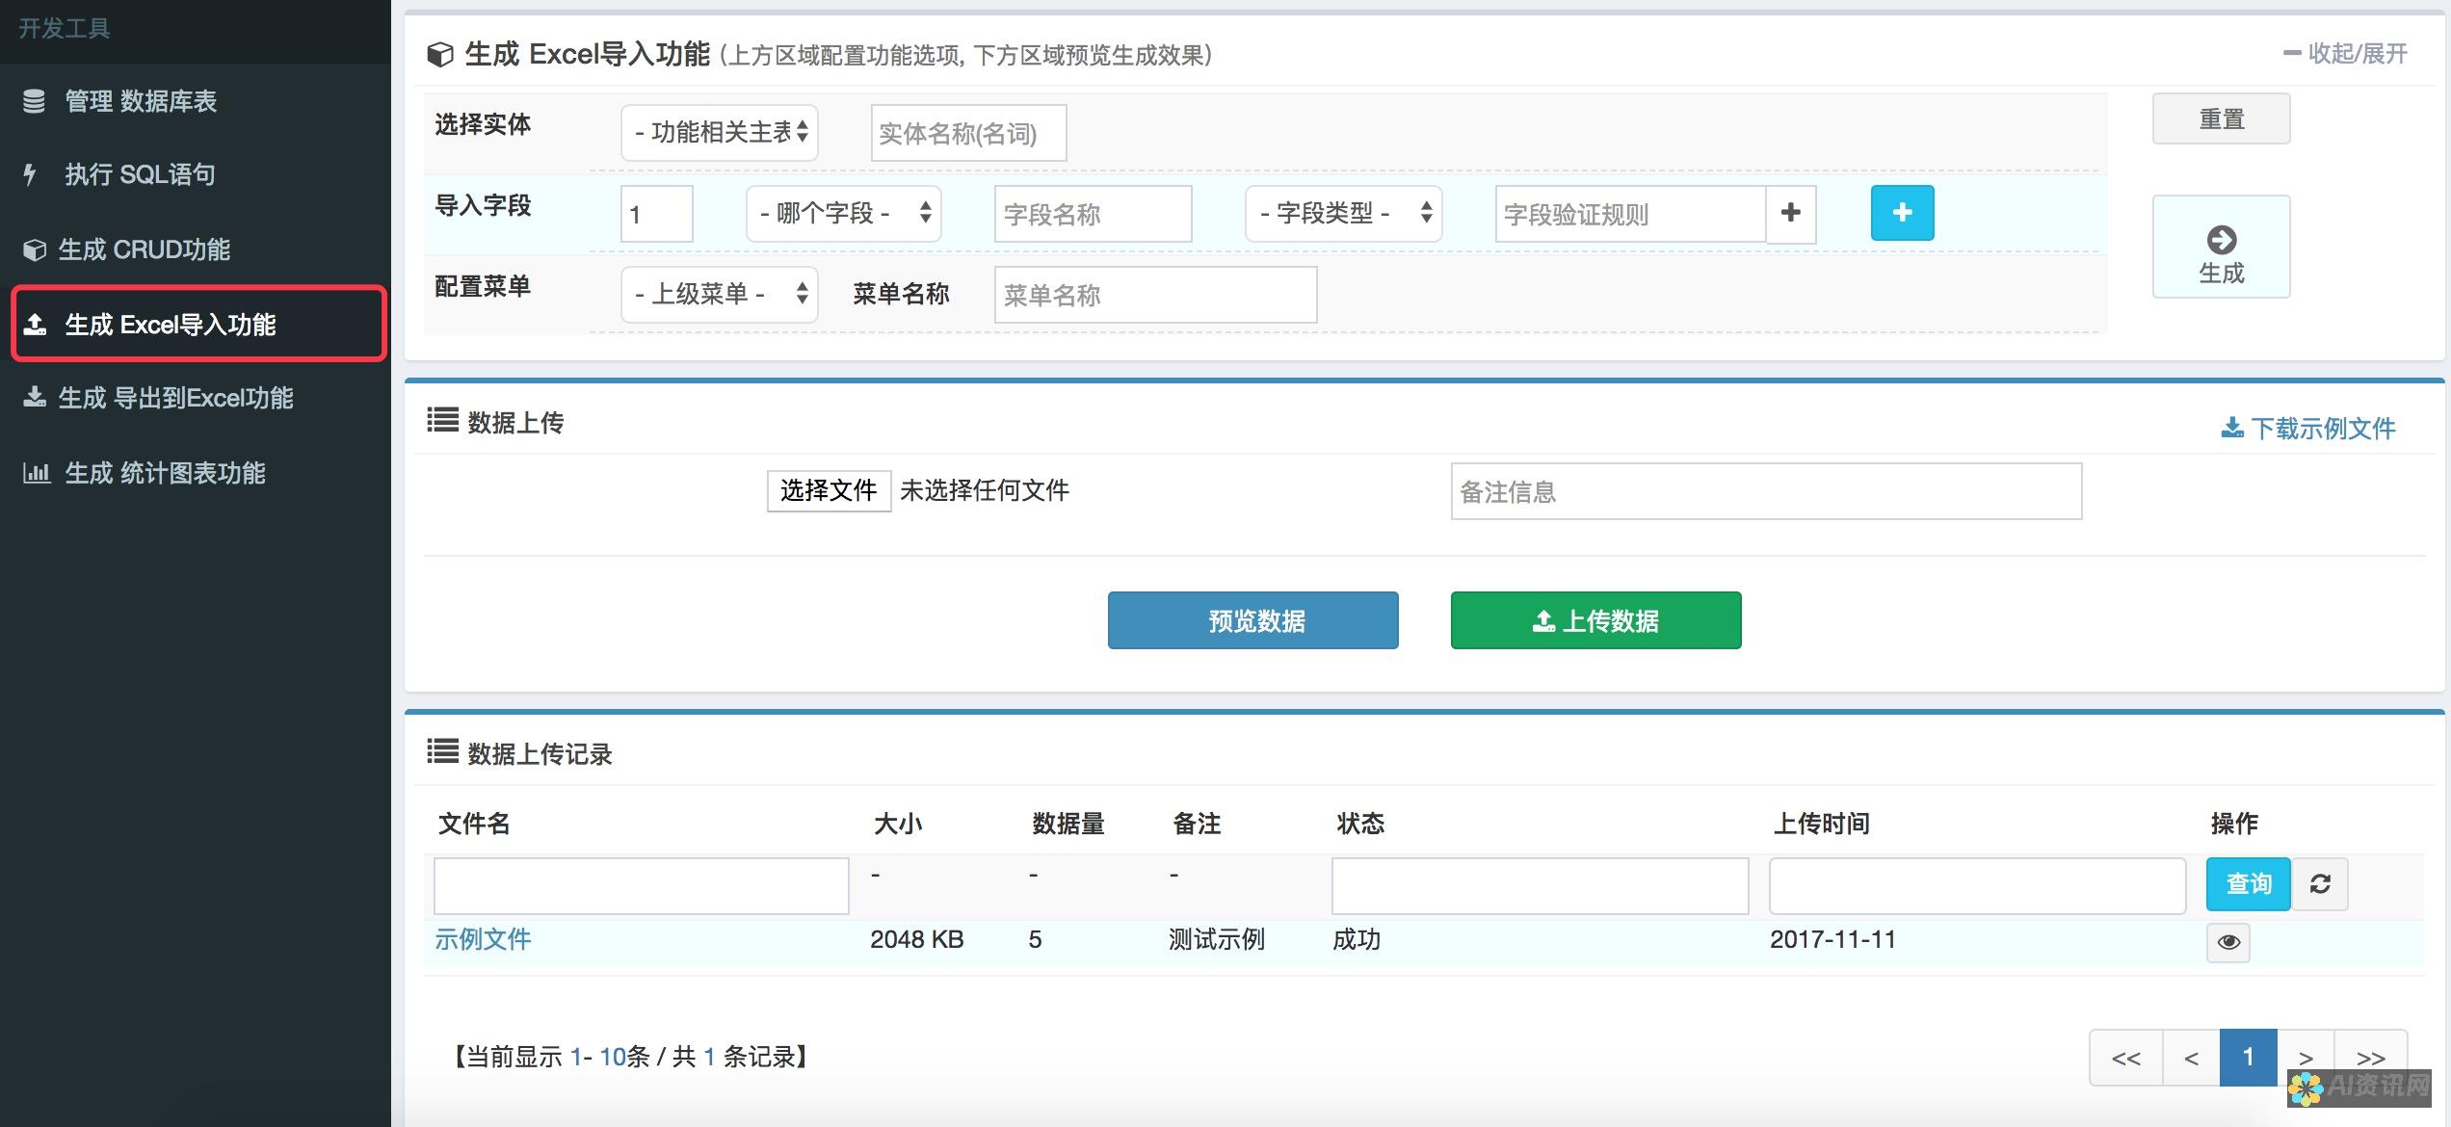Go to previous page with < button
Viewport: 2451px width, 1127px height.
2192,1058
